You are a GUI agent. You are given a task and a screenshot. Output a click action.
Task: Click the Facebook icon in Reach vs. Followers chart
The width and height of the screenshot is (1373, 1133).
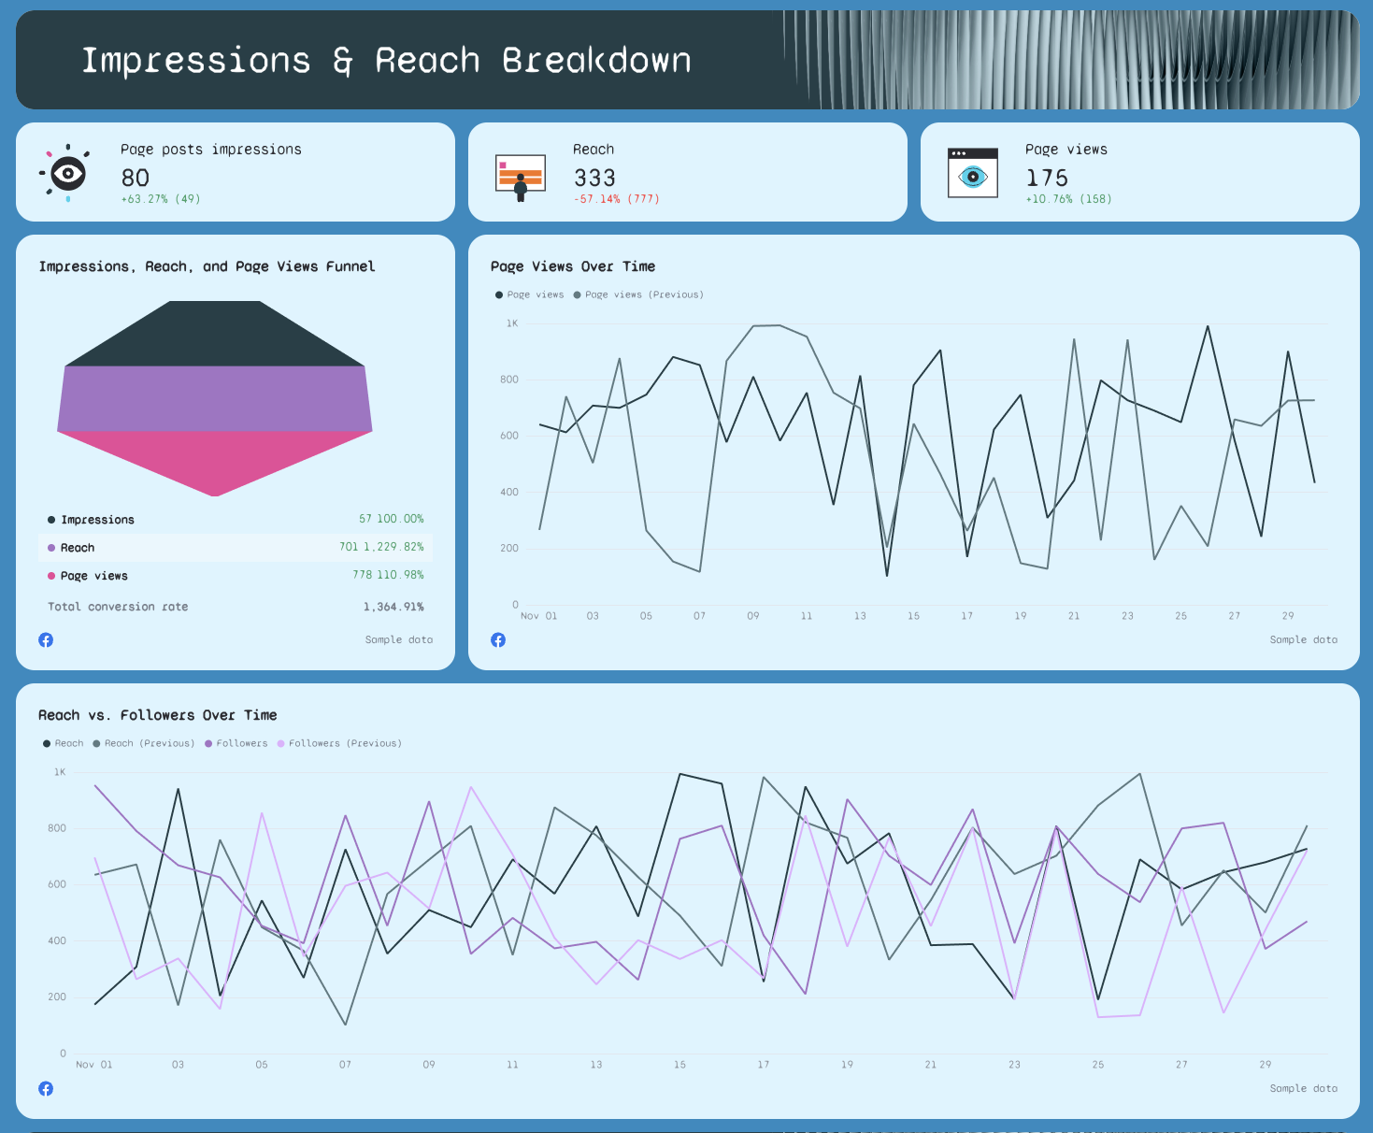click(x=46, y=1088)
